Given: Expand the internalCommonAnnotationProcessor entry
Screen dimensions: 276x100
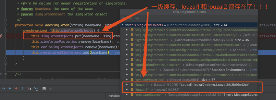Looking at the screenshot, I should pyautogui.click(x=126, y=75).
